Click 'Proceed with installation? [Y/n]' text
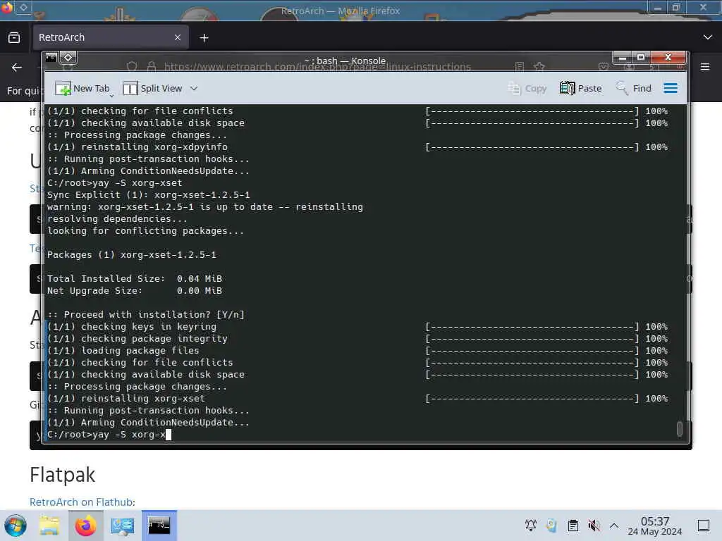722x541 pixels. tap(145, 315)
